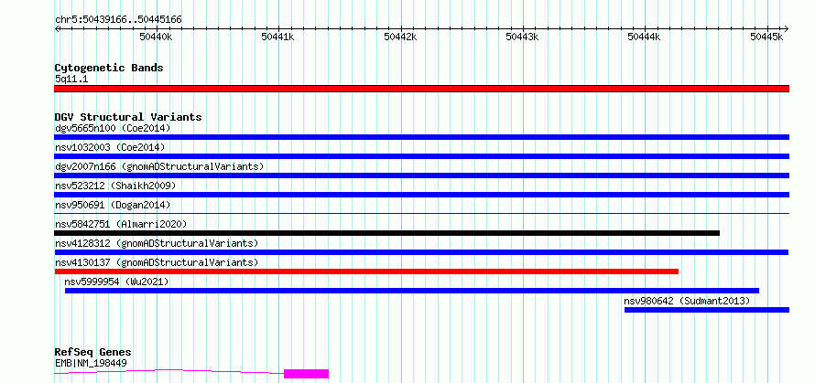Select the nsv980642 (Sudmant2013) label text
The image size is (815, 383).
coord(687,301)
